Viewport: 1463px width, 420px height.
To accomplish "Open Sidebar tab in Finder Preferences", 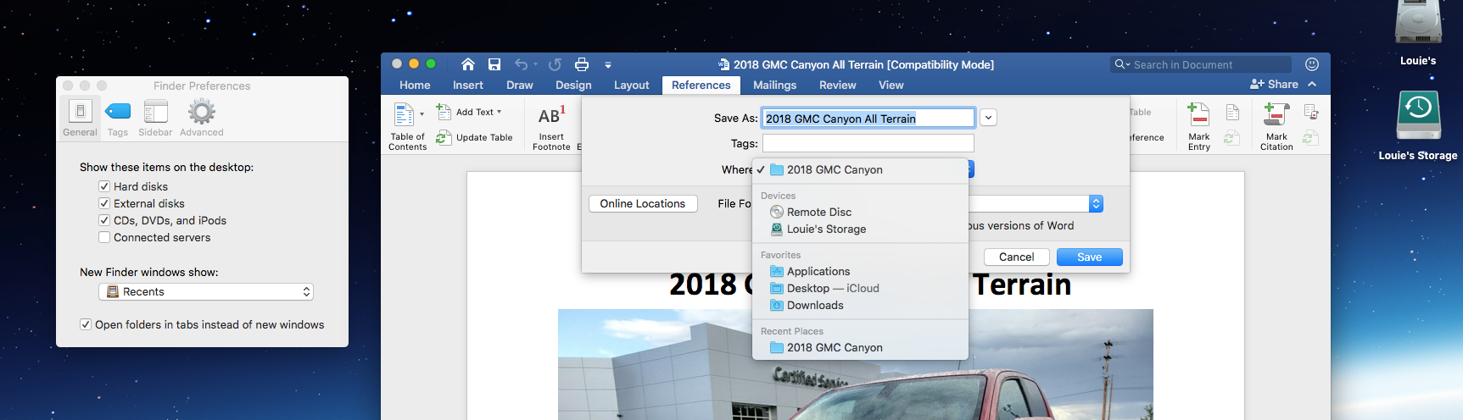I will pos(155,118).
